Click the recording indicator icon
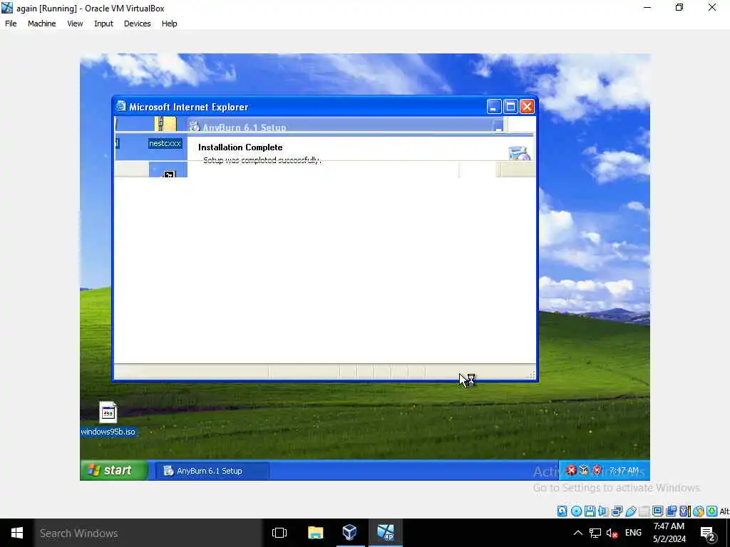 [x=671, y=511]
